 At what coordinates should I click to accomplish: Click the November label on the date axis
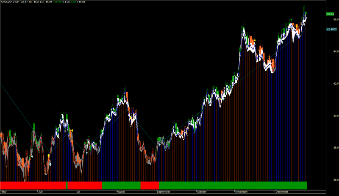pos(242,192)
